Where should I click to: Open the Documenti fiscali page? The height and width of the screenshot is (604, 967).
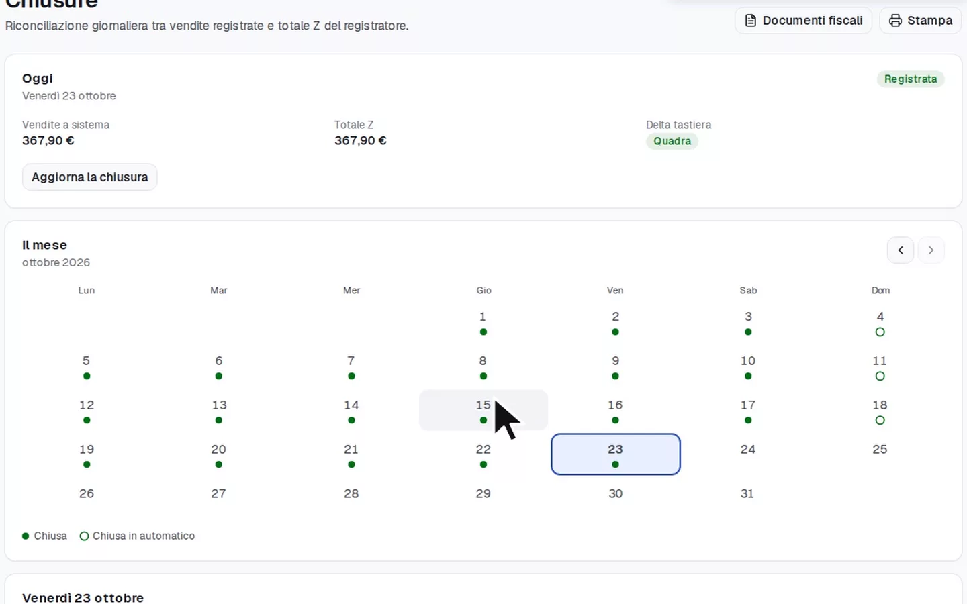click(803, 21)
